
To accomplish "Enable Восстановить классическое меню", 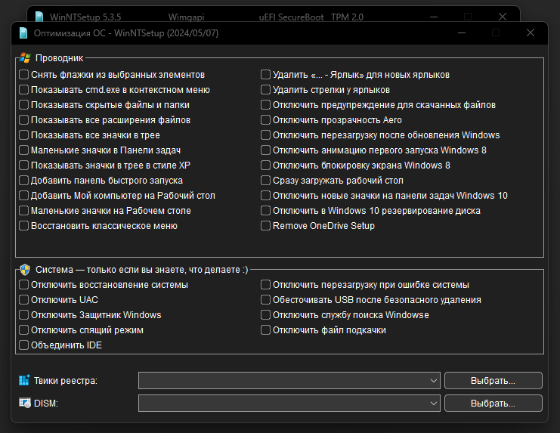I will 24,226.
